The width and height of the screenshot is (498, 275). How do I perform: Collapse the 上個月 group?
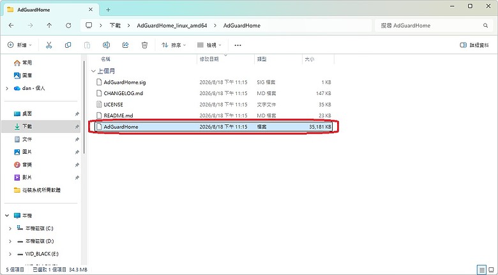[x=93, y=71]
